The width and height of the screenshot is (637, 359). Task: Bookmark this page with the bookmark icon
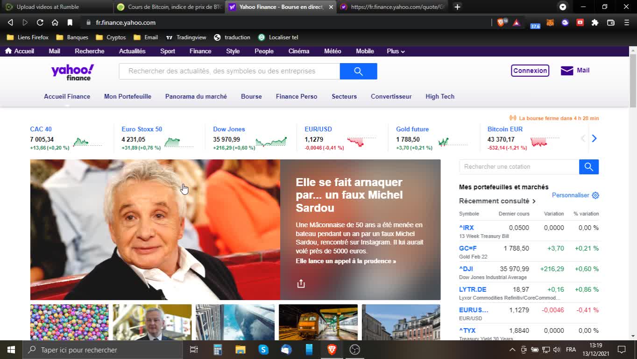click(70, 22)
